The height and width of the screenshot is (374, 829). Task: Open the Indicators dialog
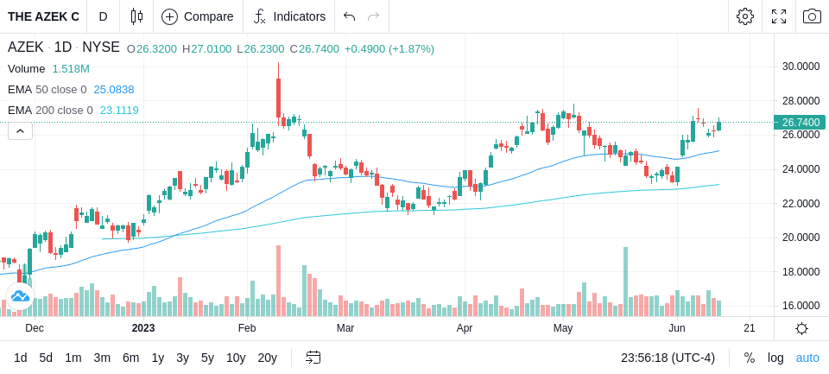click(289, 16)
